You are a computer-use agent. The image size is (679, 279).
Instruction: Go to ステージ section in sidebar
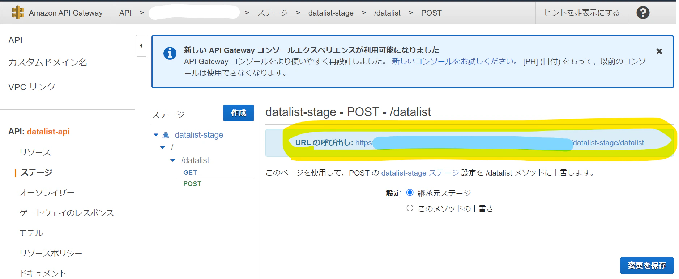(x=36, y=172)
